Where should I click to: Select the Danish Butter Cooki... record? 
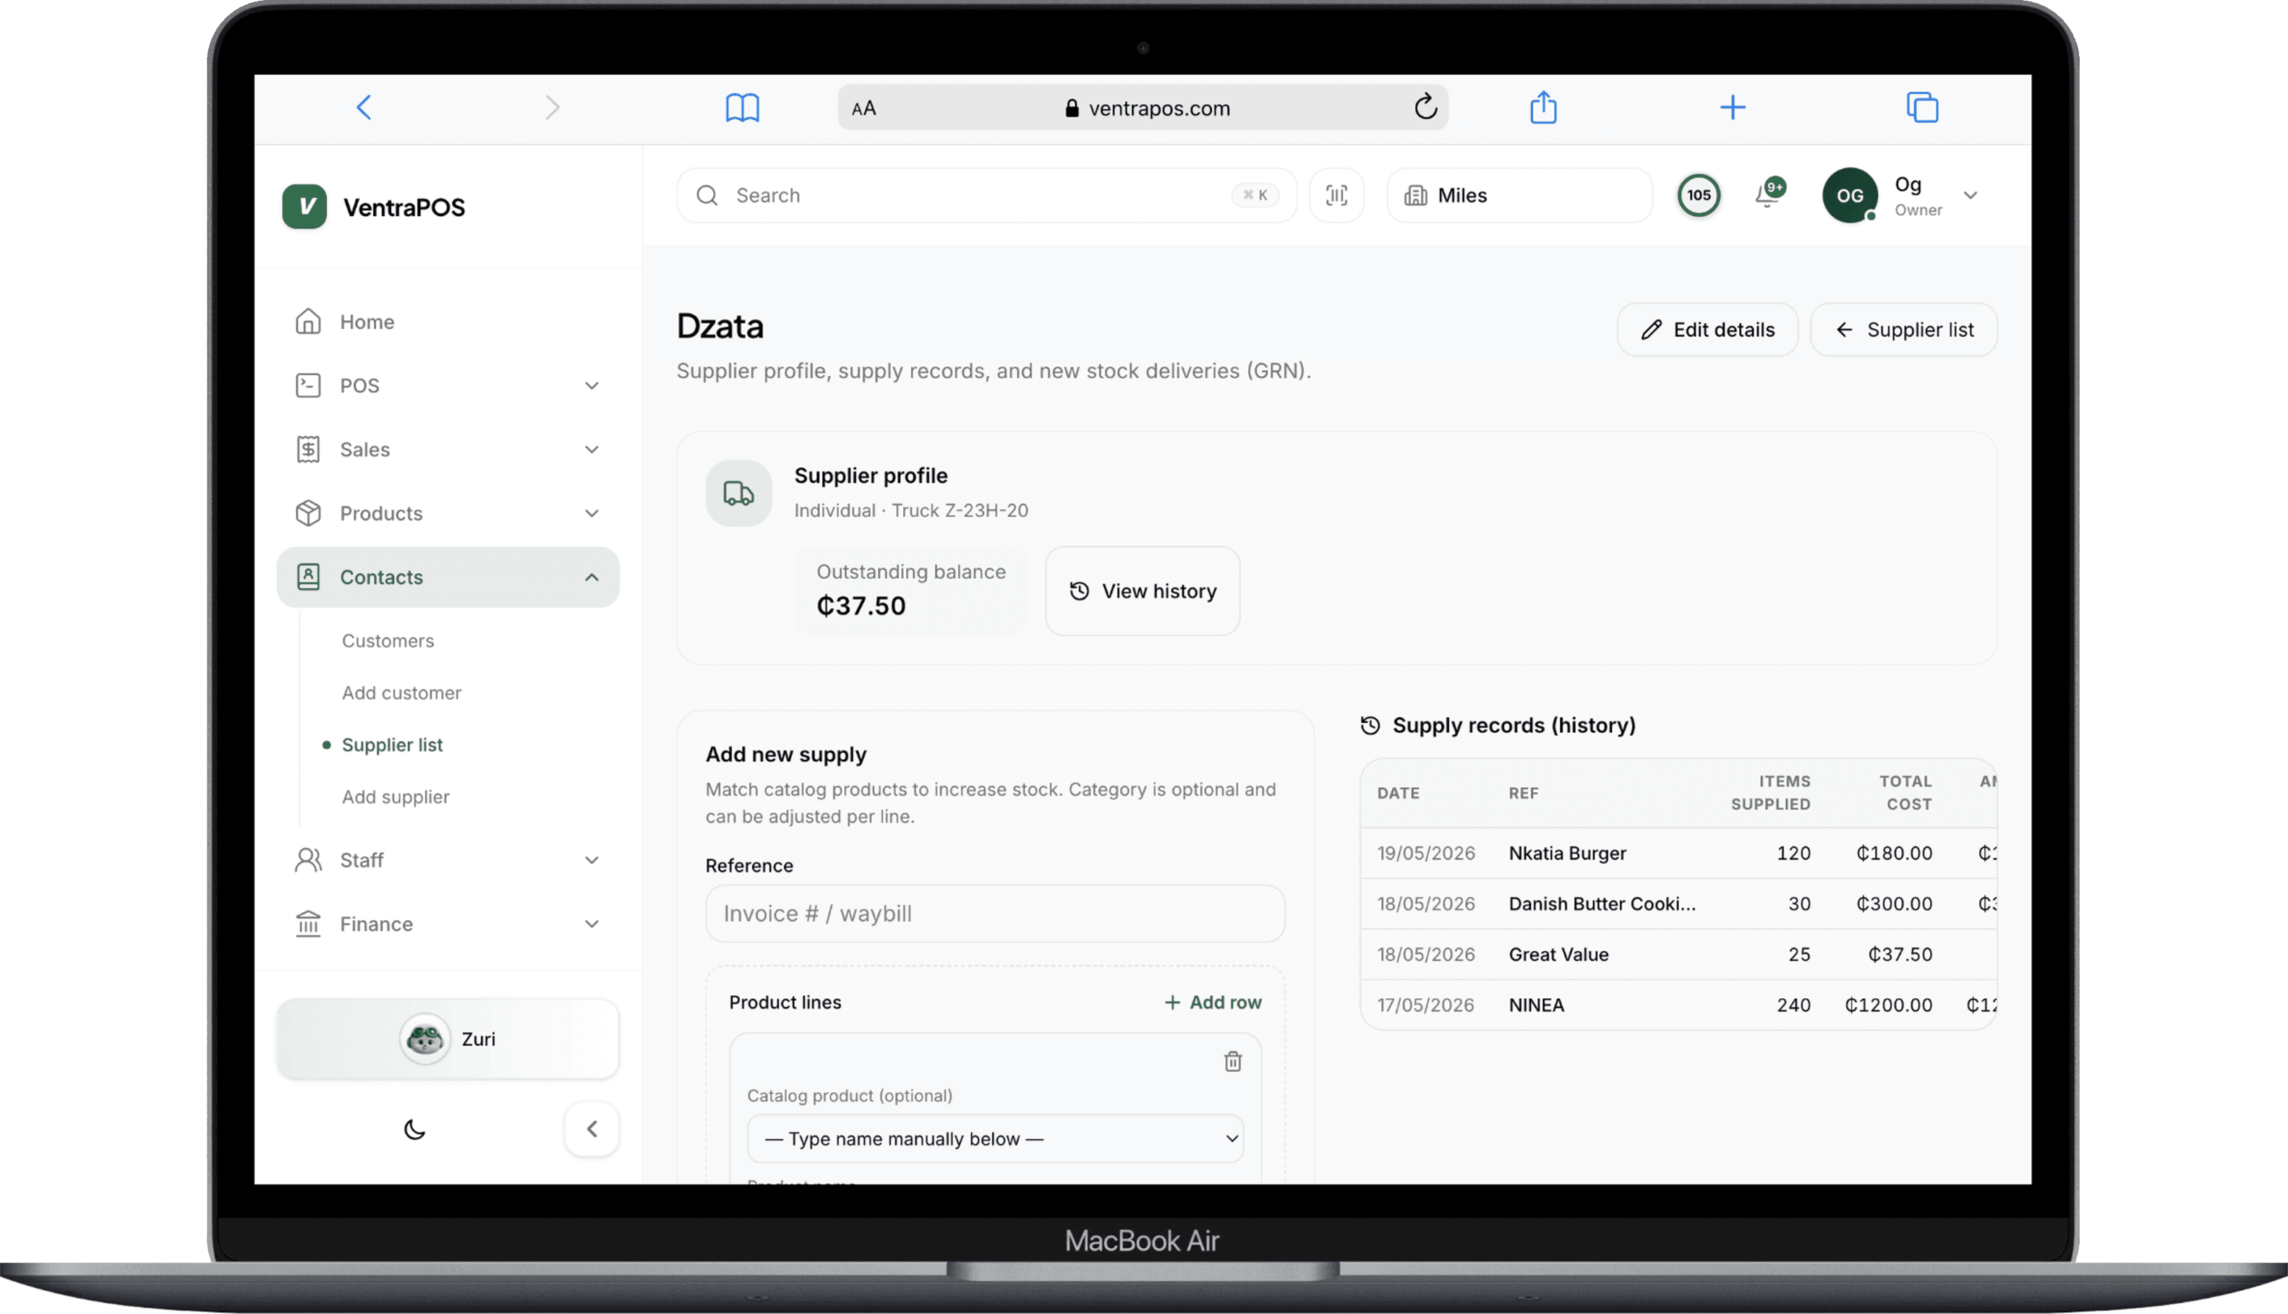pos(1678,903)
